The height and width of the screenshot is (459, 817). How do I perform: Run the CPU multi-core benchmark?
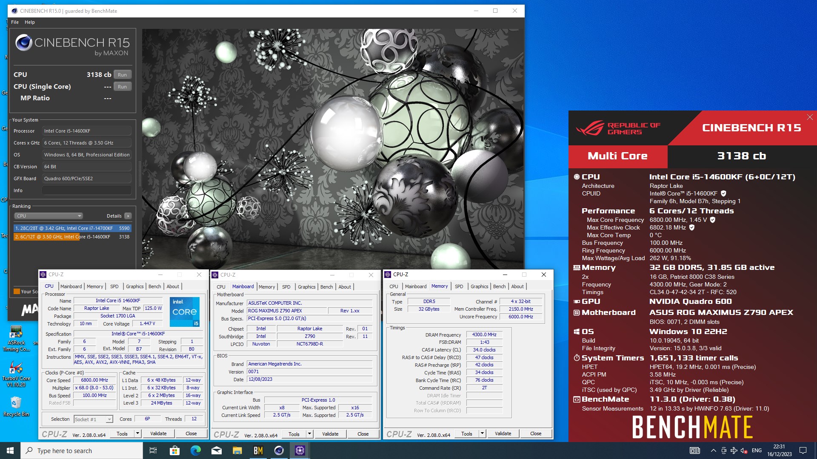pos(123,75)
